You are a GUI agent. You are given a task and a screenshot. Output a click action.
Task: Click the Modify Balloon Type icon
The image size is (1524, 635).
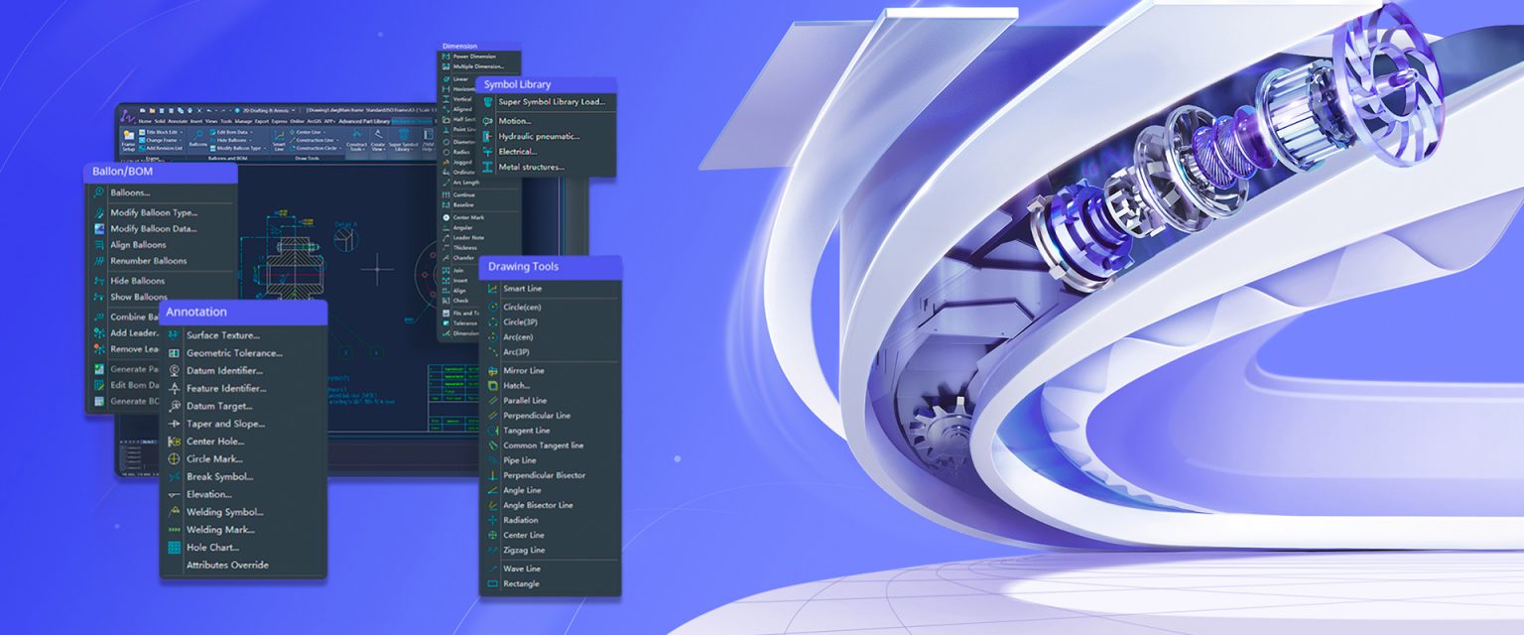tap(99, 213)
